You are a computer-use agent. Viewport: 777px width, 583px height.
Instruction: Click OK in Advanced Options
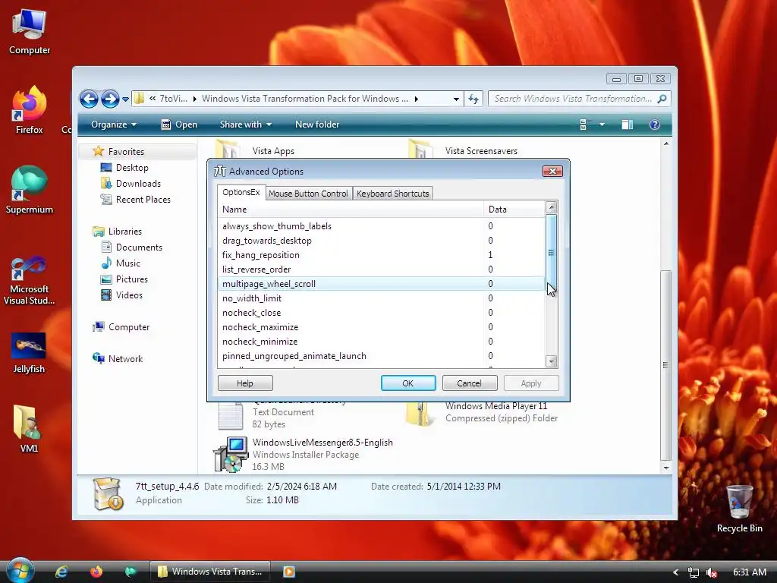(407, 383)
